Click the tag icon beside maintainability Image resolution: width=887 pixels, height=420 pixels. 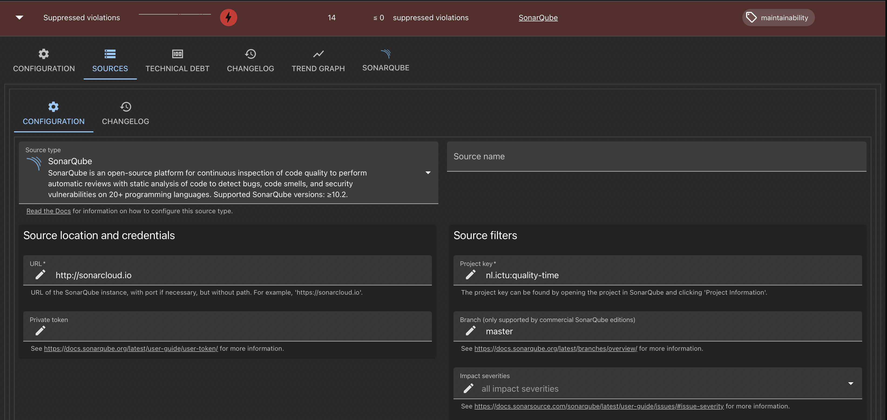coord(751,17)
